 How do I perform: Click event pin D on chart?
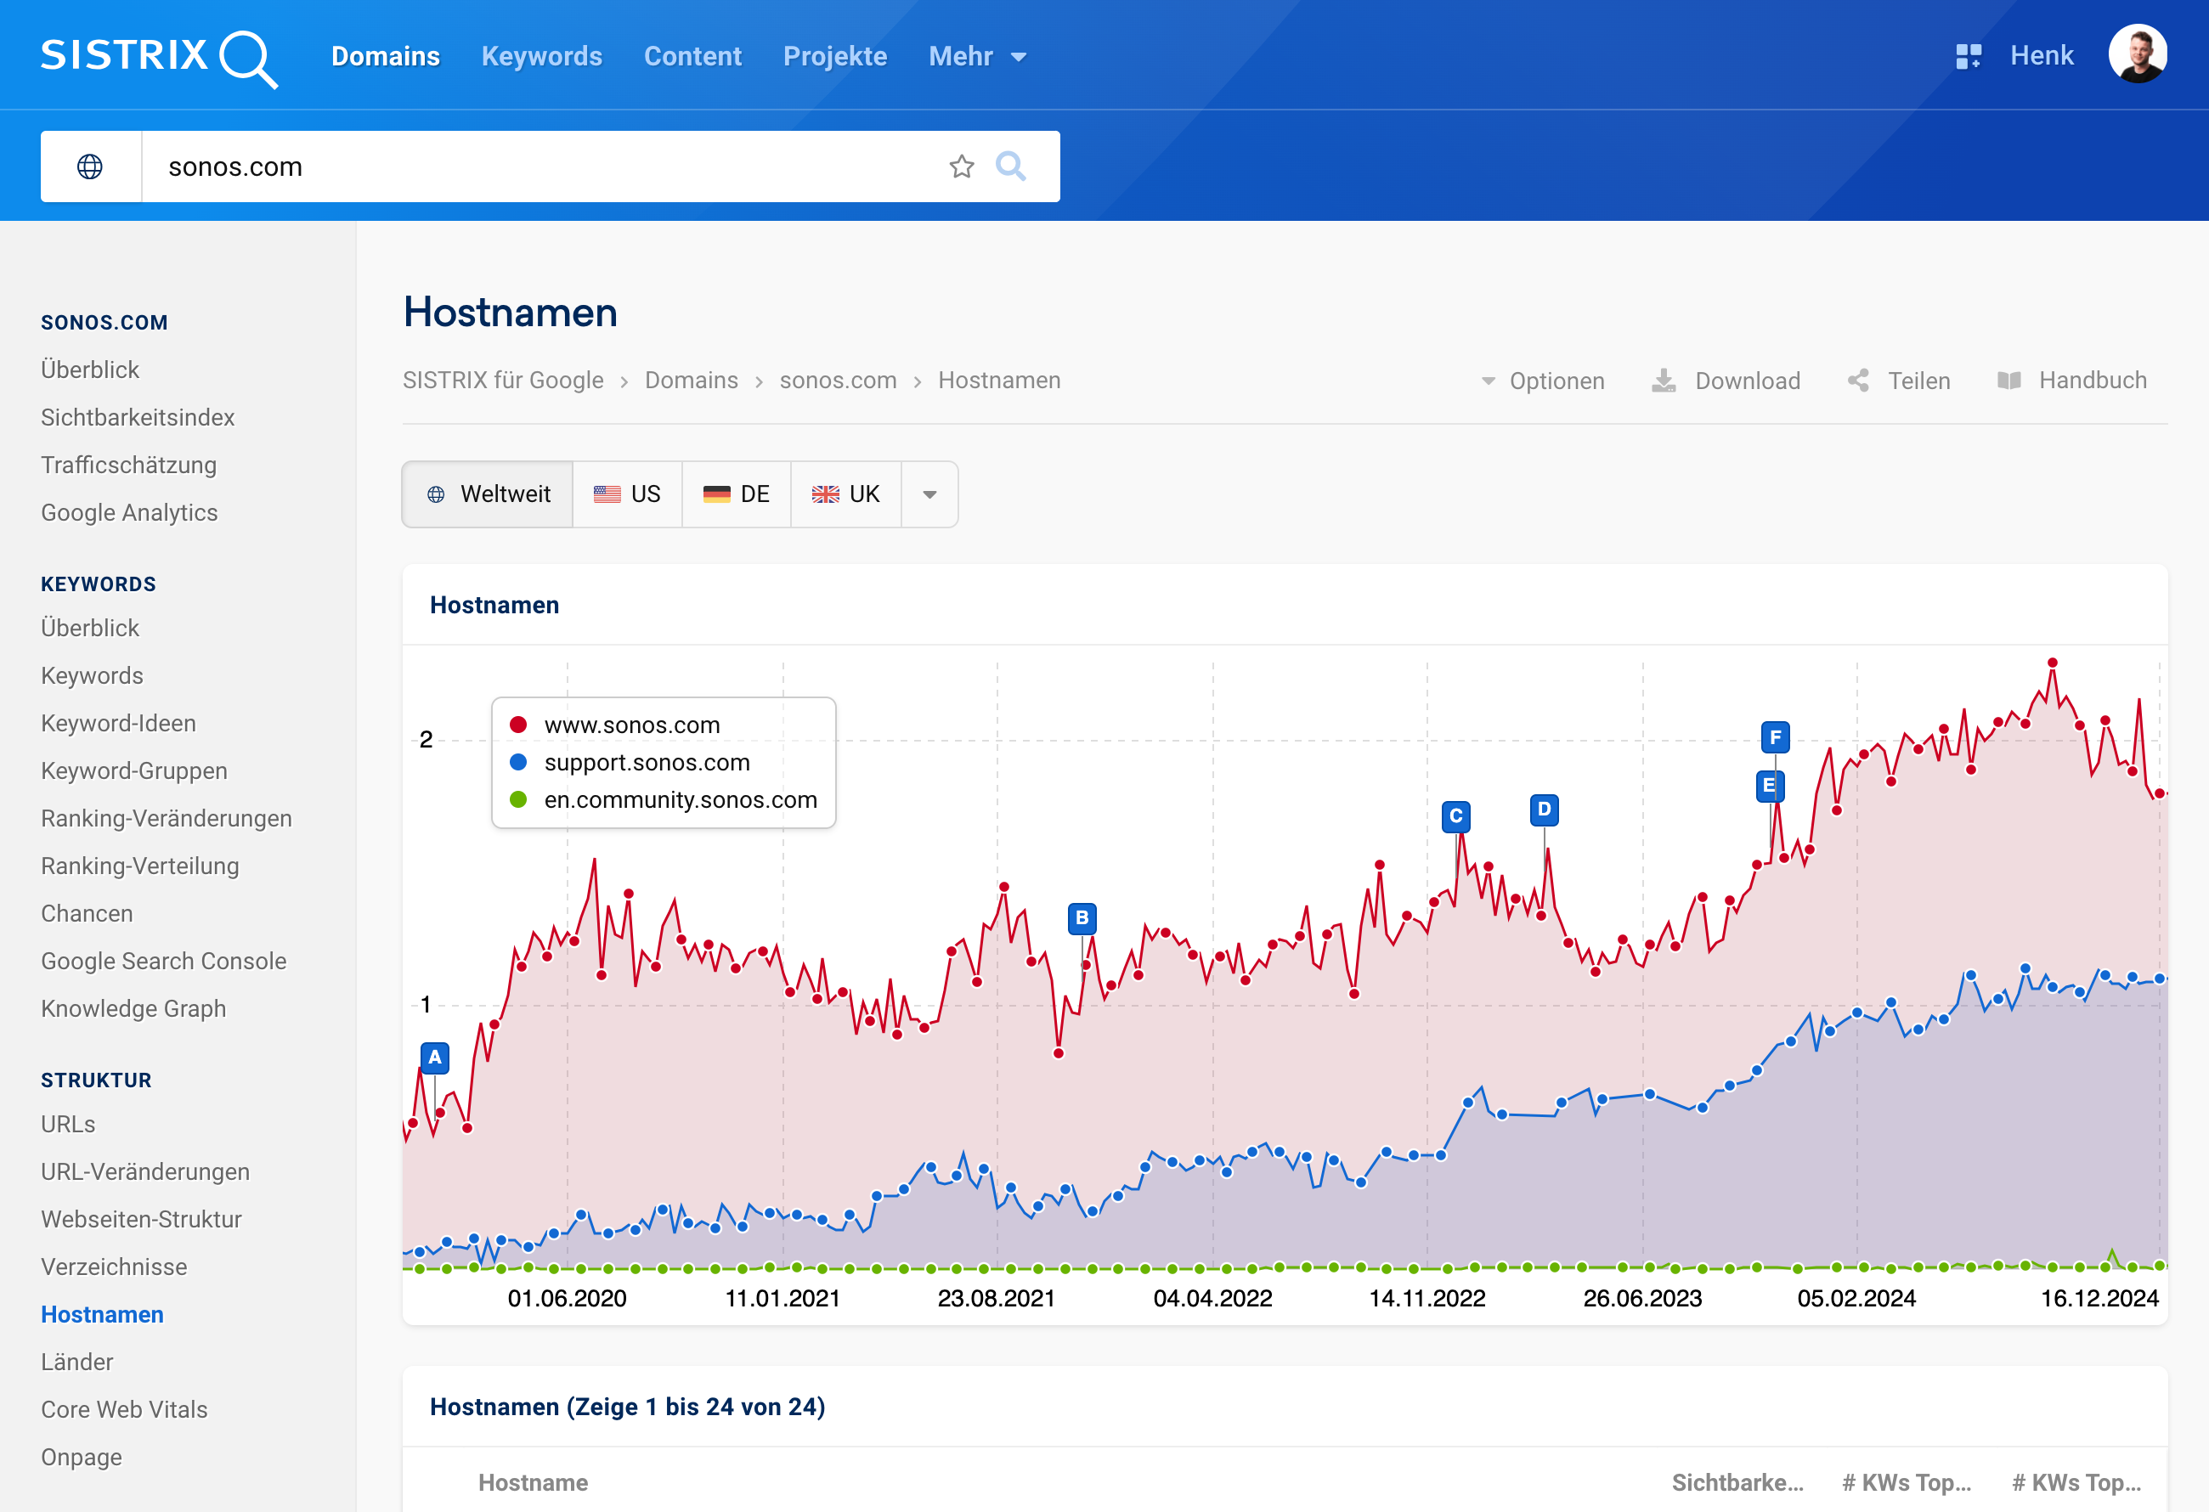[x=1544, y=810]
